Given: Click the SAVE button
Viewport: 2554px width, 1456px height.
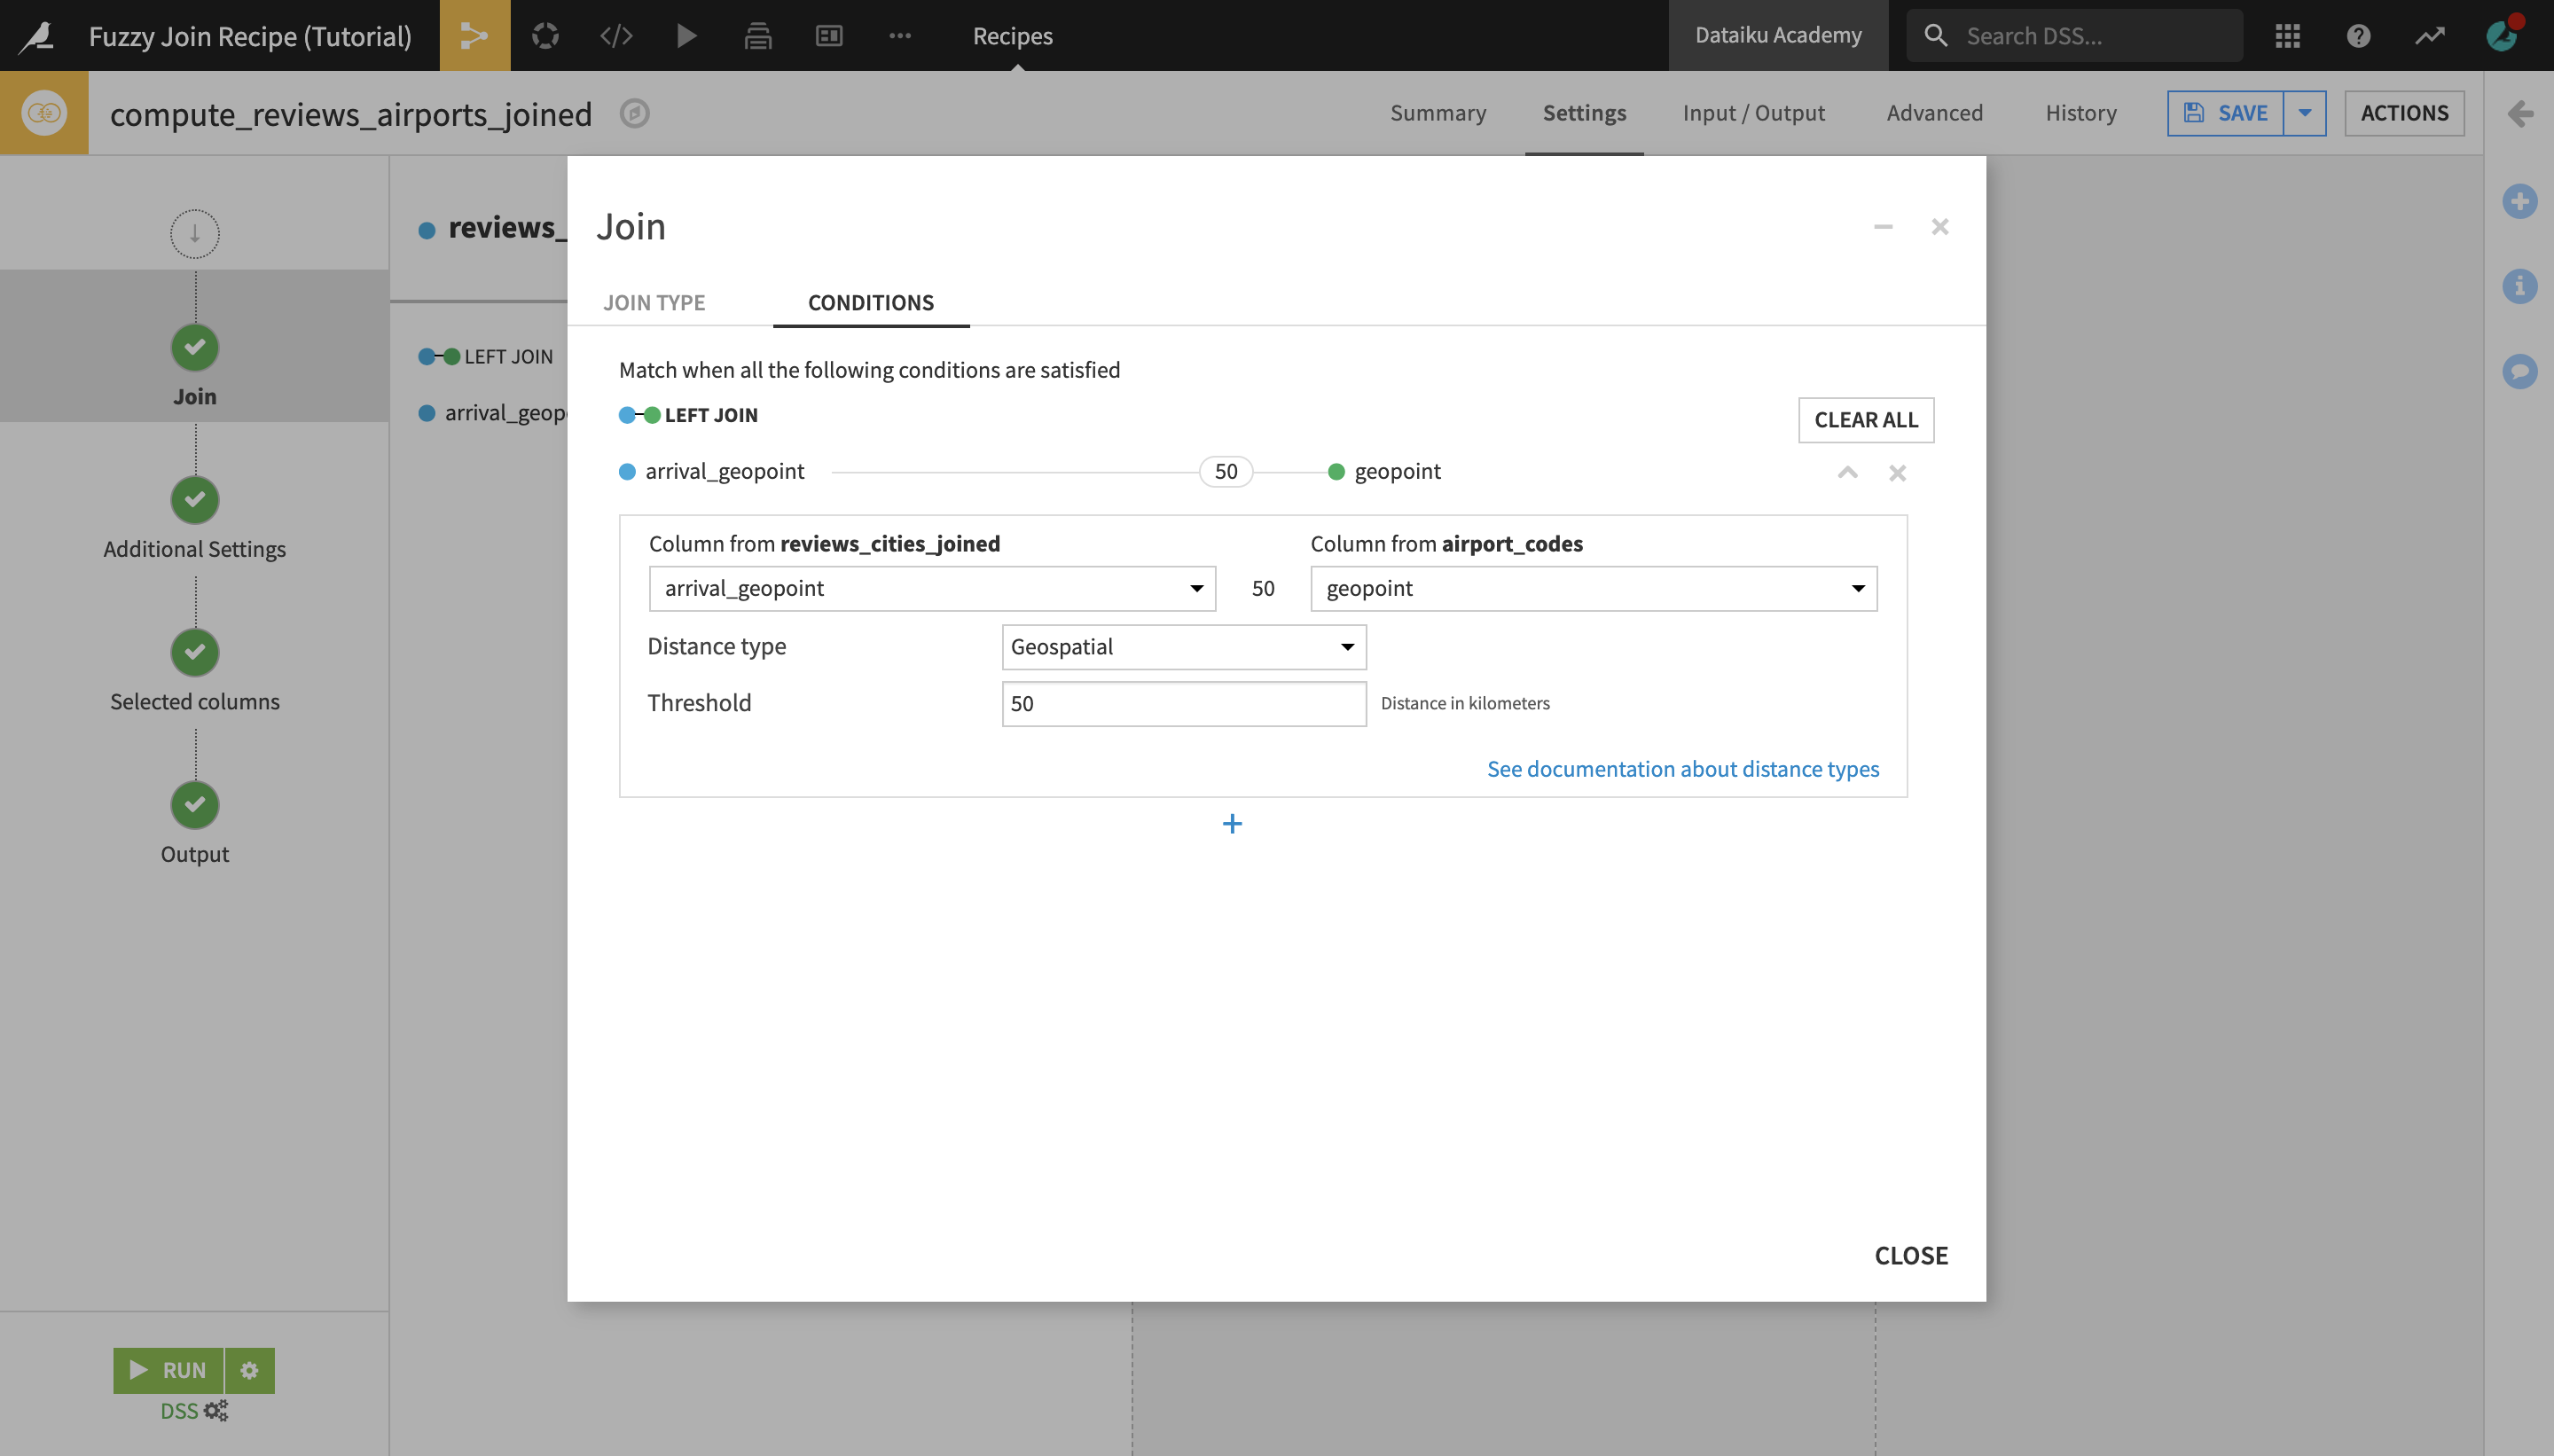Looking at the screenshot, I should (x=2226, y=113).
